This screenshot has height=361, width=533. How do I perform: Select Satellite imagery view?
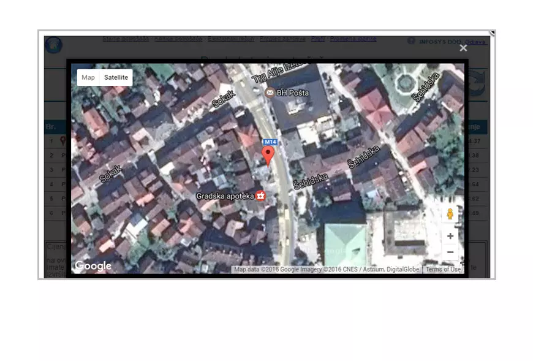point(116,78)
